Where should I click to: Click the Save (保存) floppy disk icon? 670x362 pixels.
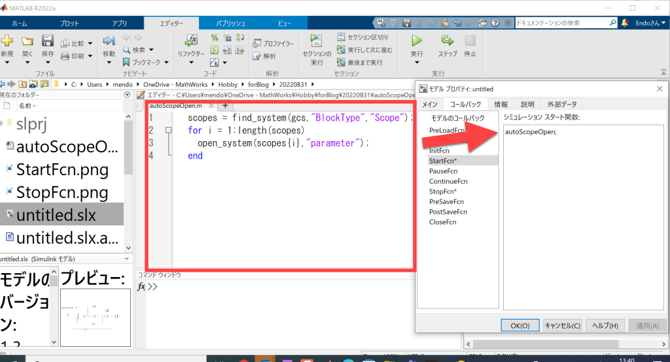pos(48,41)
